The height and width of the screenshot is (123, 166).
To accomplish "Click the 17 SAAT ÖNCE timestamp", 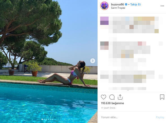I will (108, 108).
